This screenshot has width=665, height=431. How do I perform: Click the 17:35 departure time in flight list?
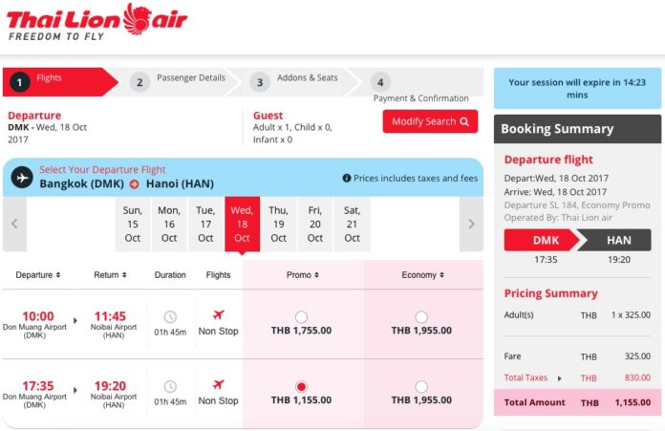tap(38, 386)
